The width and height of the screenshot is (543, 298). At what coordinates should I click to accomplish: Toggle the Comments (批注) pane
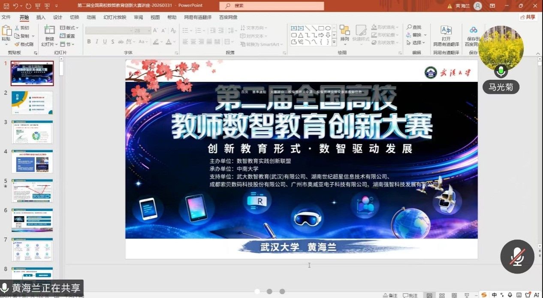[410, 295]
